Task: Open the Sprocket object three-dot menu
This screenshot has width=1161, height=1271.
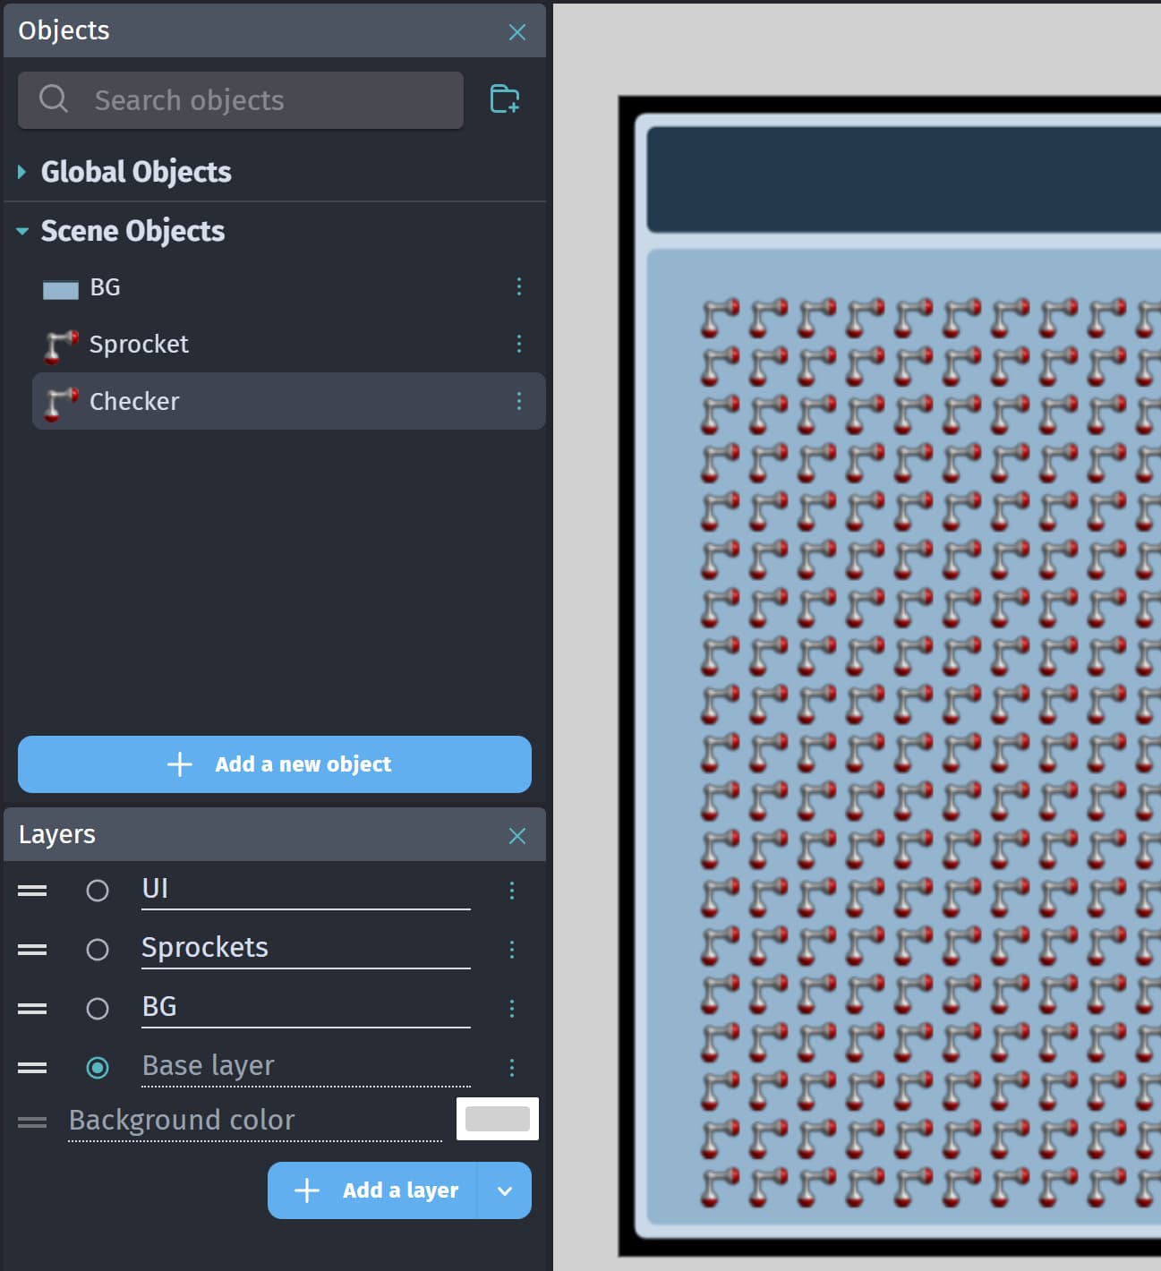Action: tap(519, 344)
